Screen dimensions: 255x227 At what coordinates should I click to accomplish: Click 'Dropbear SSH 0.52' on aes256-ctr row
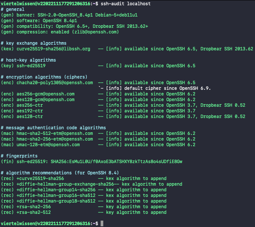tap(223, 105)
